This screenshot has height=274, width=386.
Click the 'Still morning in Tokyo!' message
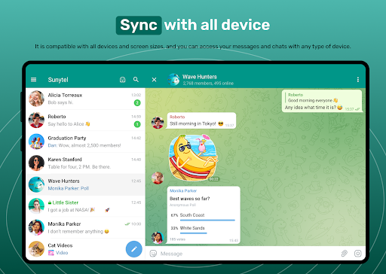coord(201,120)
